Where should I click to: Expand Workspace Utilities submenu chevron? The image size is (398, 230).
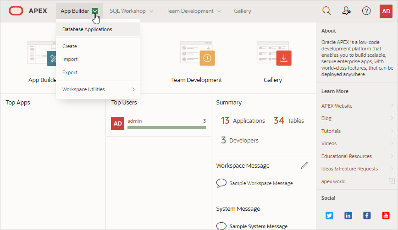pyautogui.click(x=133, y=89)
